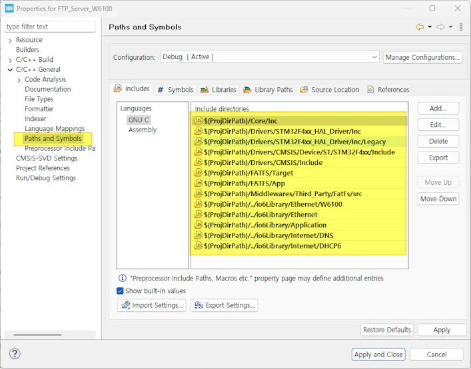This screenshot has width=471, height=369.
Task: Toggle the Show built-in values checkbox
Action: (x=120, y=291)
